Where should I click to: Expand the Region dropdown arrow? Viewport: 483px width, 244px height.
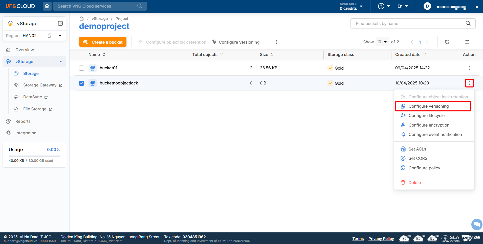click(60, 36)
